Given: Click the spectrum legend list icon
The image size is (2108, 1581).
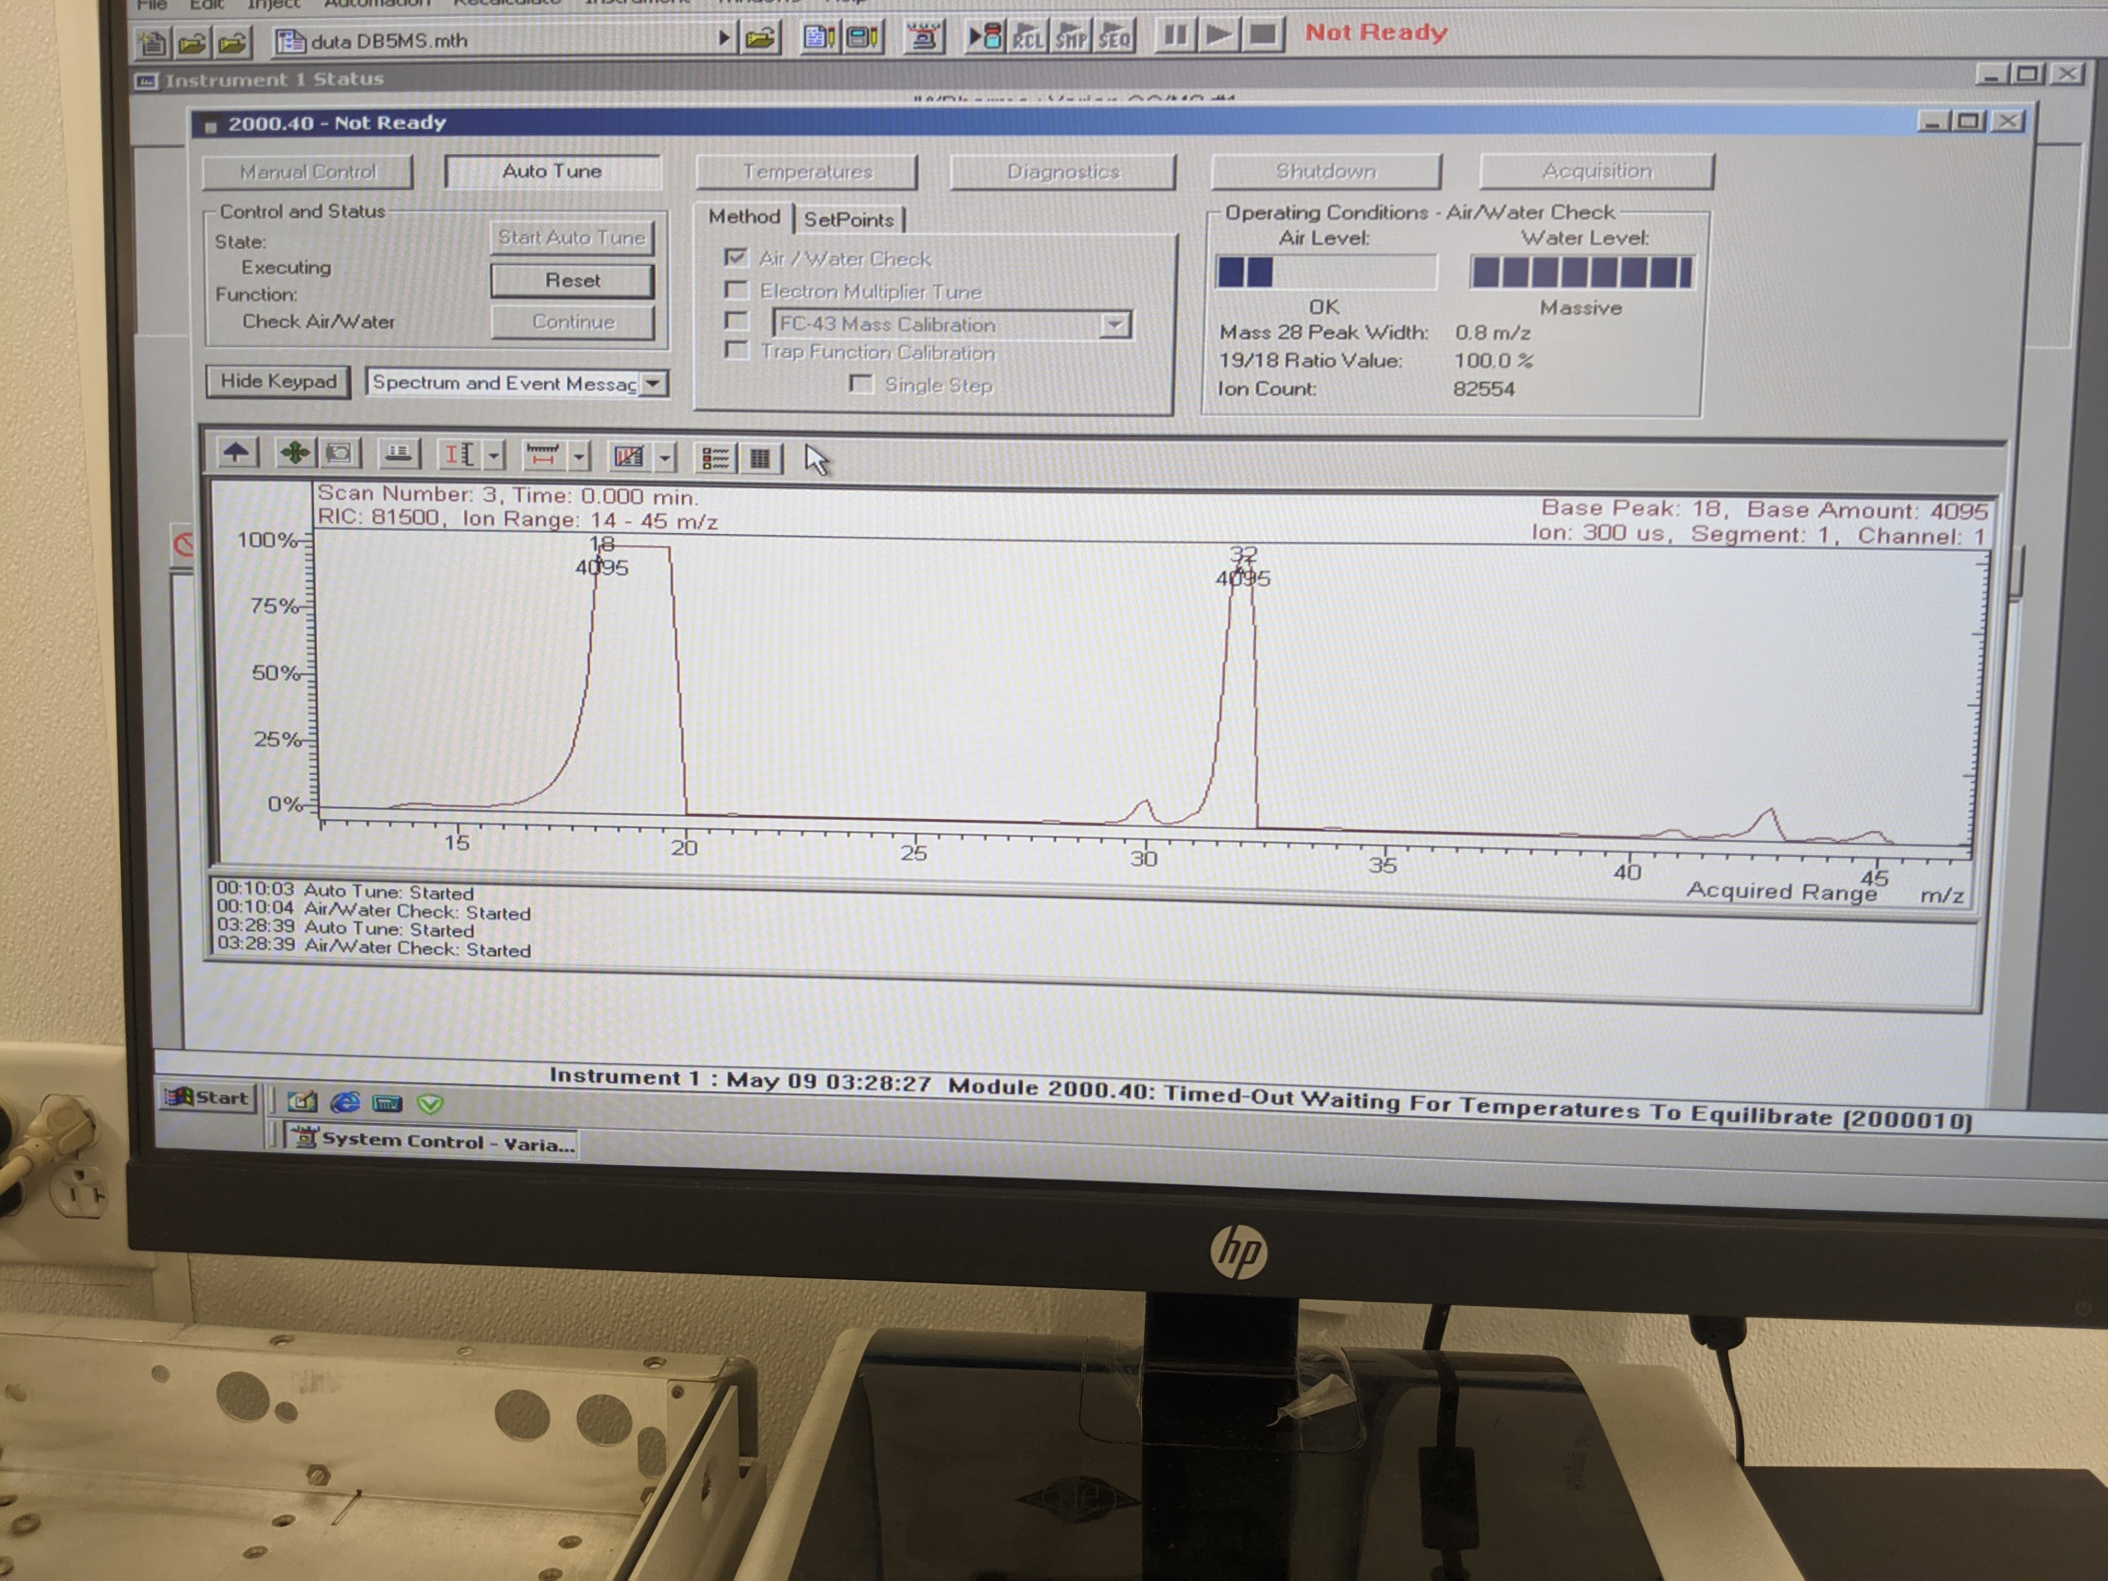Looking at the screenshot, I should 715,460.
